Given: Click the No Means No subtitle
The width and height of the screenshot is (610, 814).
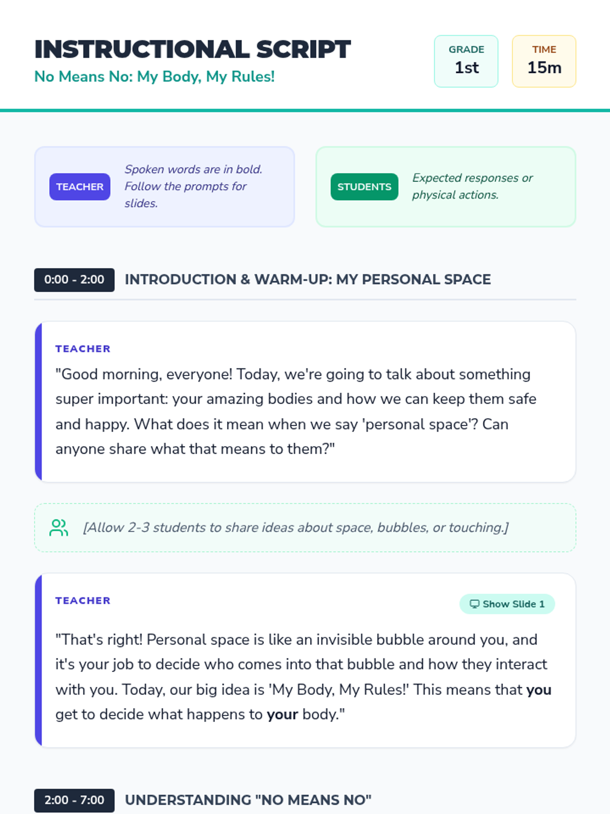Looking at the screenshot, I should coord(155,76).
